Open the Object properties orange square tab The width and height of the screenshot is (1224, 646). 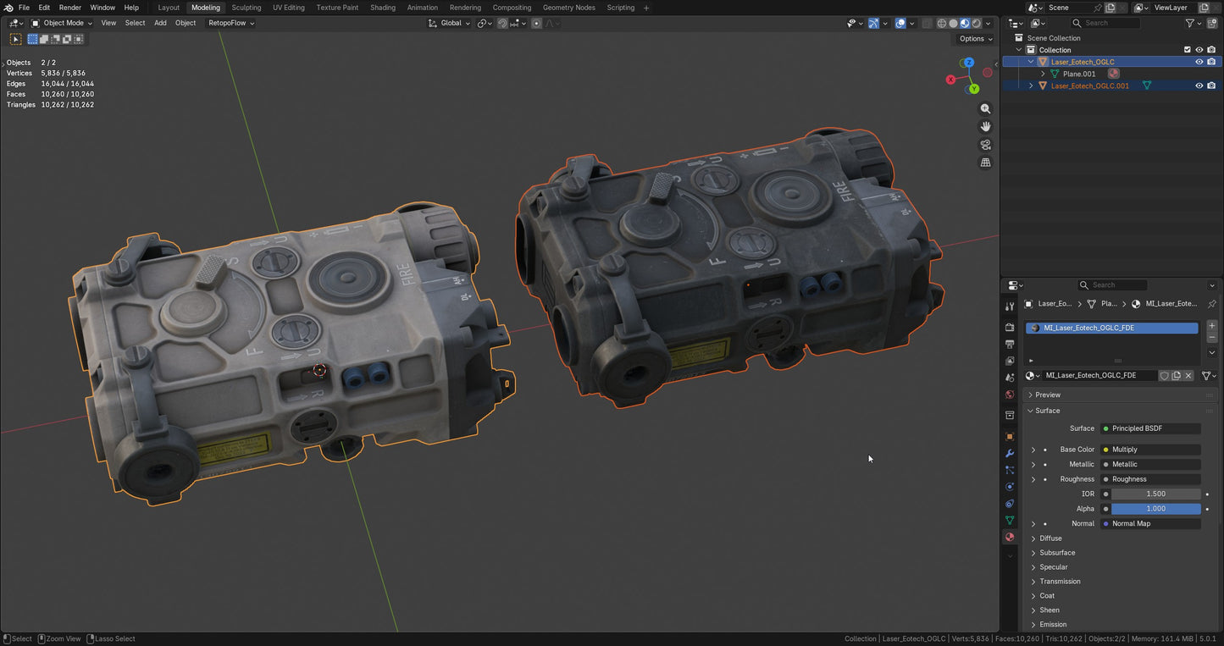click(x=1009, y=437)
